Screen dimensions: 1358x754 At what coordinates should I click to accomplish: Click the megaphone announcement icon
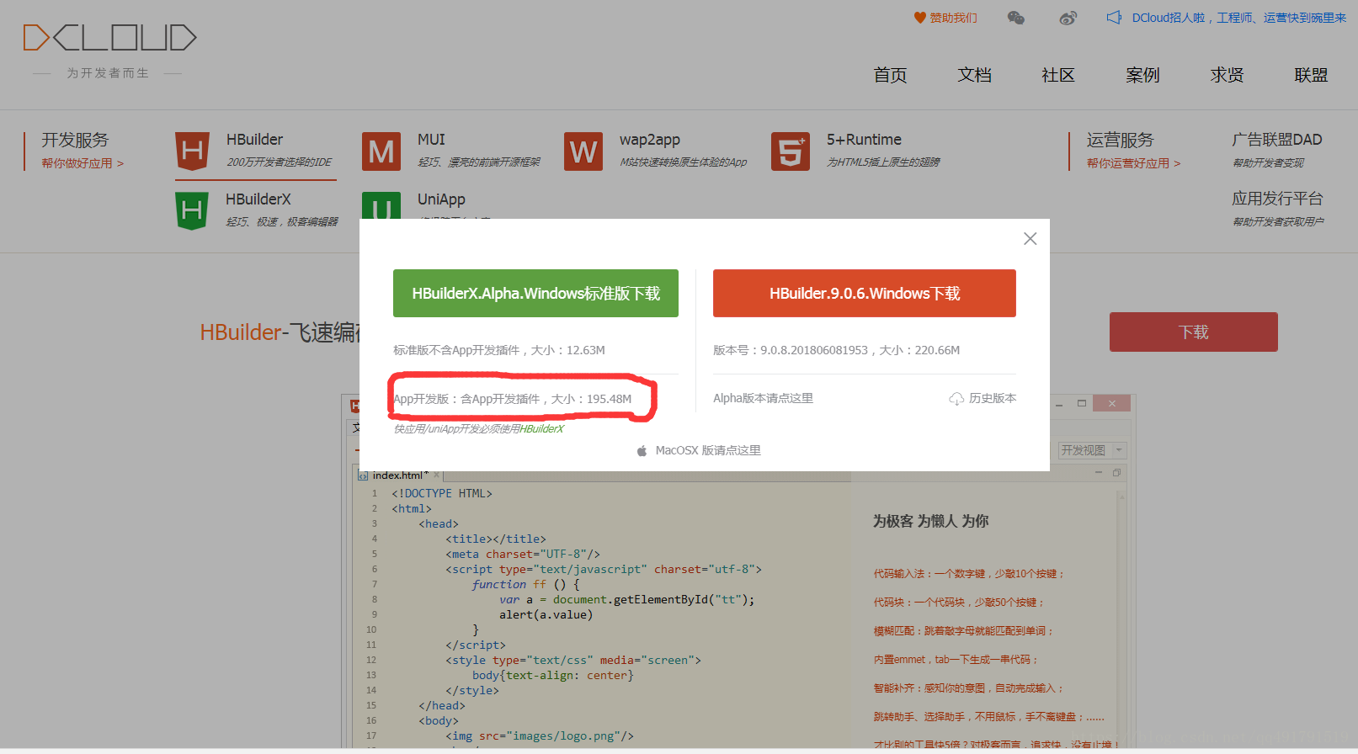coord(1114,18)
